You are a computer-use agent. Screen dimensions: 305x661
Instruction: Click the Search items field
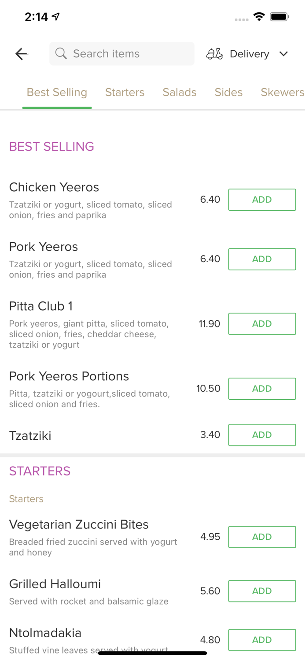(128, 54)
